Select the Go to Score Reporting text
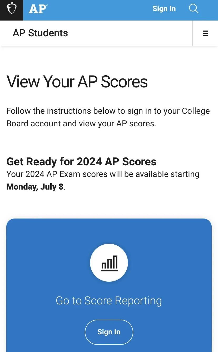This screenshot has width=218, height=352. 109,301
